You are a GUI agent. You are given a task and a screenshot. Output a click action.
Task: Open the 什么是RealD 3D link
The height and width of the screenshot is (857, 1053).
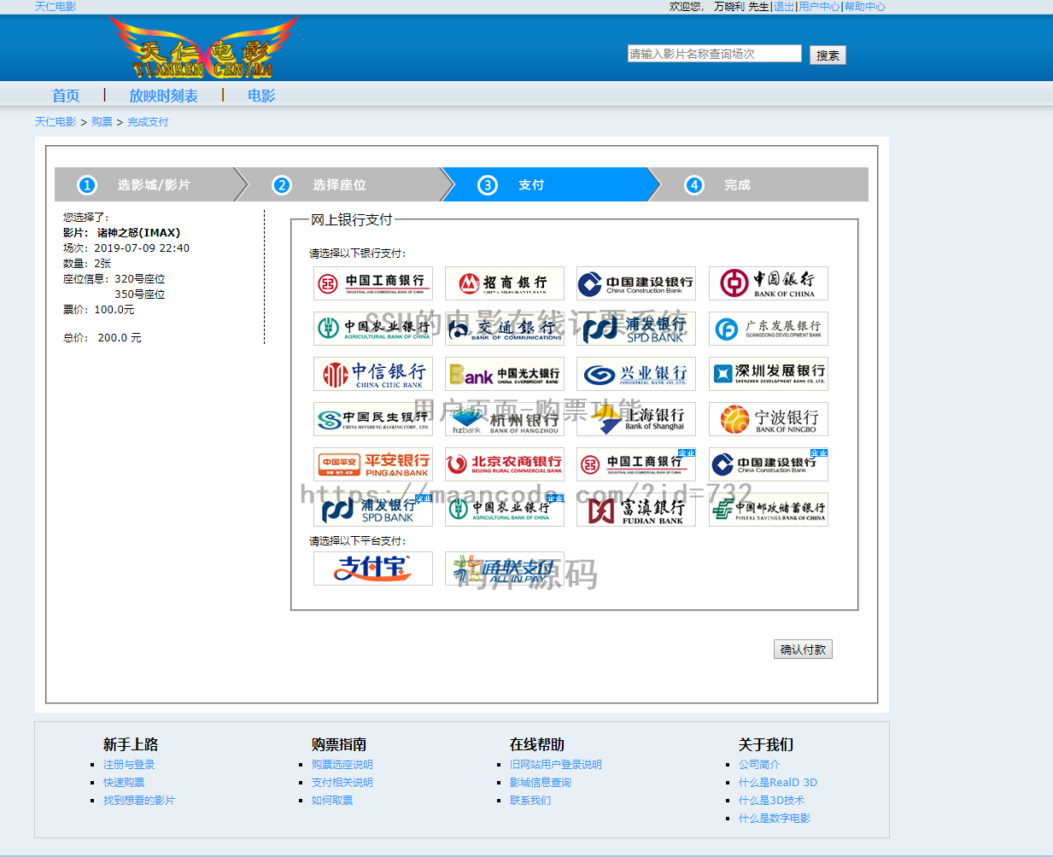click(778, 783)
